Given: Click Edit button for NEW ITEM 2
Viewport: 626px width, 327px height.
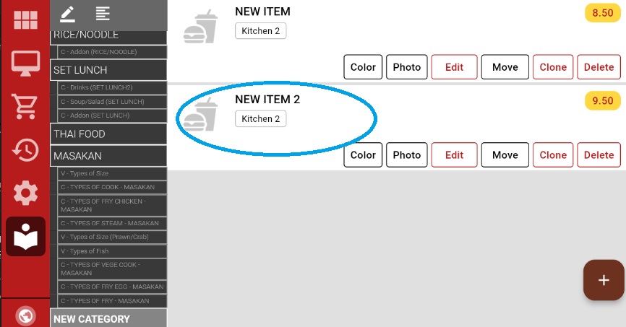Looking at the screenshot, I should click(454, 154).
